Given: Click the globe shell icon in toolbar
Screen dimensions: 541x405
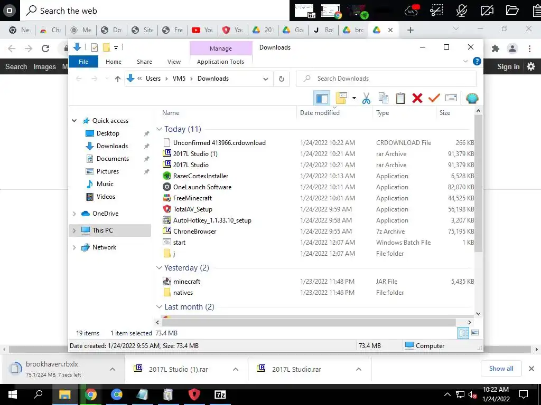Looking at the screenshot, I should [x=472, y=99].
